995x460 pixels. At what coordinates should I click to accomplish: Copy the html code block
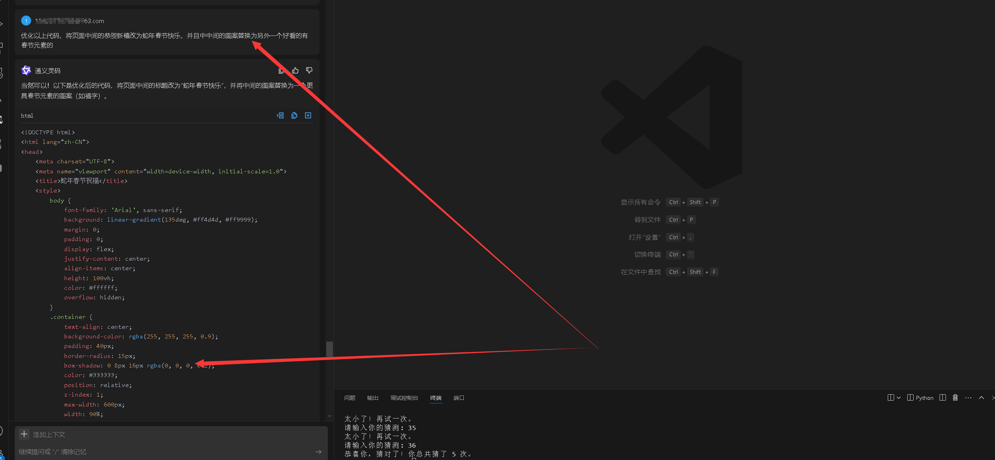tap(294, 116)
